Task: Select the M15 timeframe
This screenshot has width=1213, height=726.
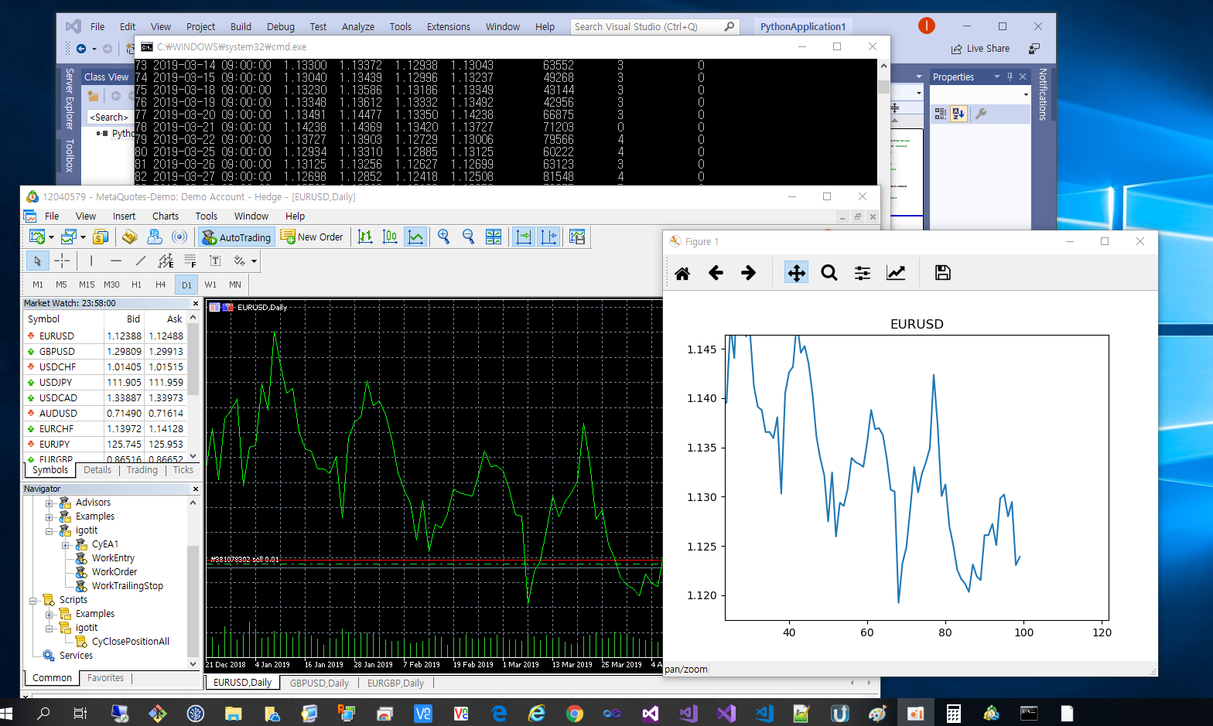Action: 87,285
